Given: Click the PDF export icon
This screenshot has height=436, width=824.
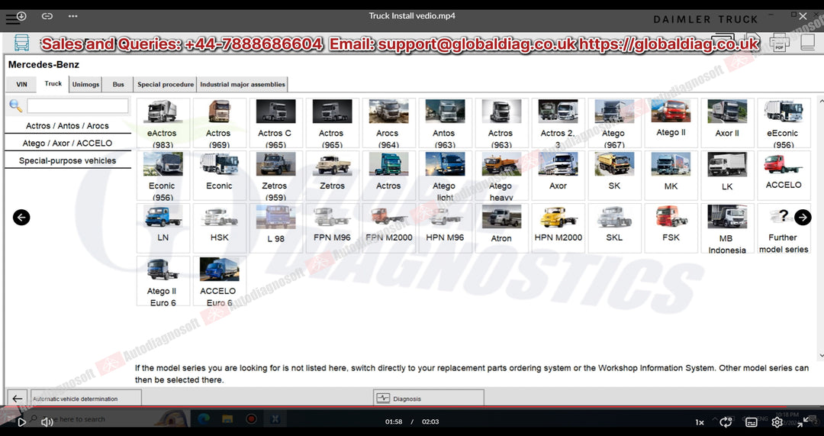Looking at the screenshot, I should point(780,43).
